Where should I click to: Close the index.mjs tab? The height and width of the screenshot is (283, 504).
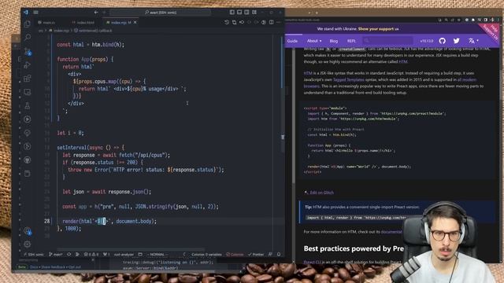[135, 23]
